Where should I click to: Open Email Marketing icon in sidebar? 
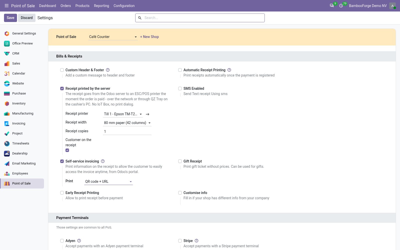tap(7, 163)
